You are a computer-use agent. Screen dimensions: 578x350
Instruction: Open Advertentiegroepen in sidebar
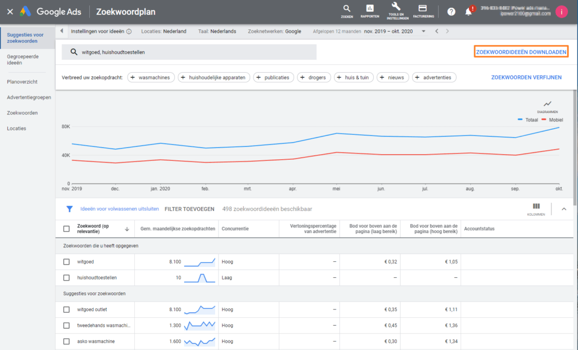pos(29,97)
